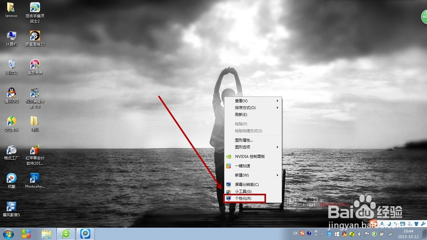Open 视频编辑专家 7.5 shortcut
Screen dimensions: 427x240
pyautogui.click(x=35, y=98)
